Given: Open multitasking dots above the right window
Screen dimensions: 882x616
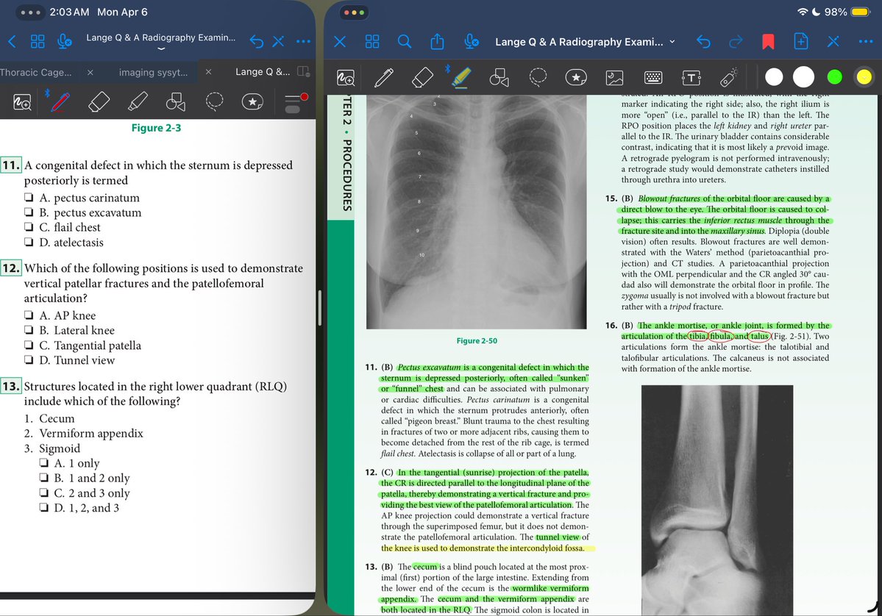Looking at the screenshot, I should tap(354, 12).
